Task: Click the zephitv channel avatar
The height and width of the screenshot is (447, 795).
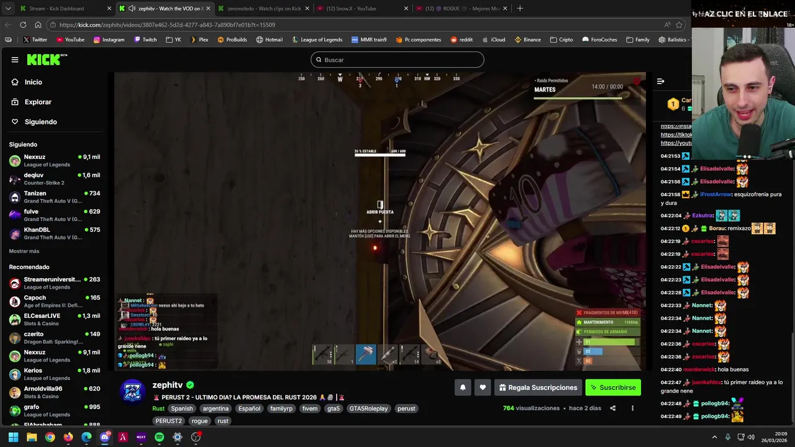Action: 132,391
